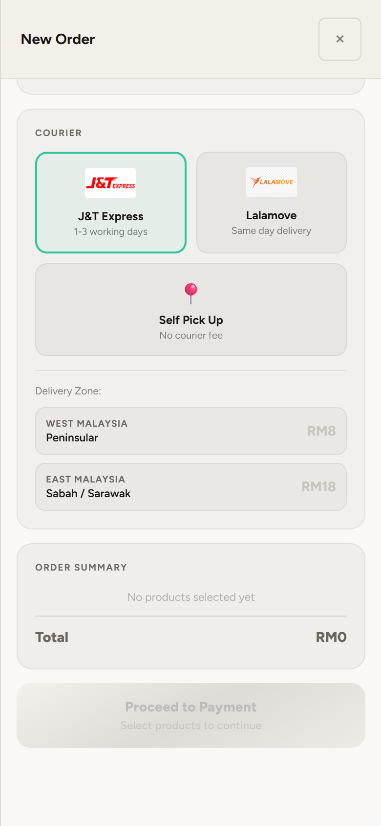Close the New Order dialog
Viewport: 381px width, 826px height.
click(340, 39)
